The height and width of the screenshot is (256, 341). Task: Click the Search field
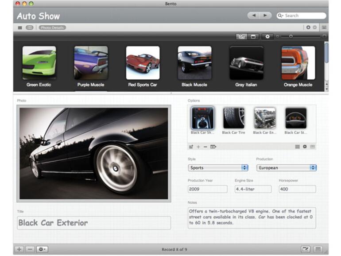coord(304,16)
